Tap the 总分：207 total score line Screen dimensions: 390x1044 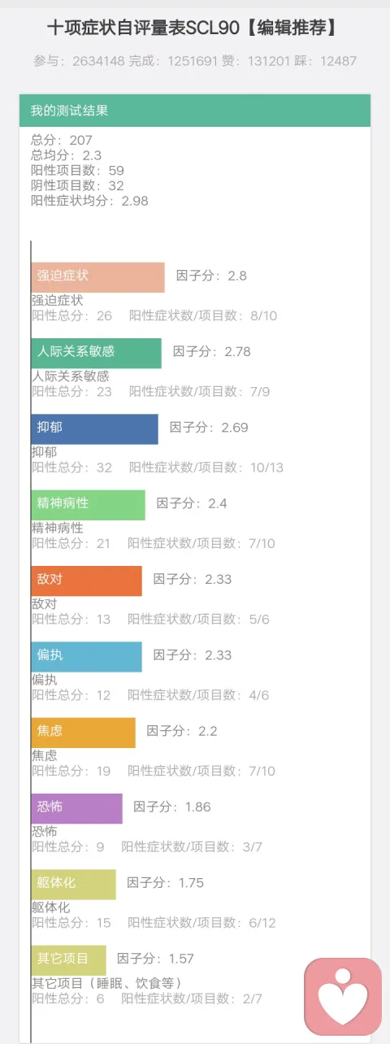[62, 141]
